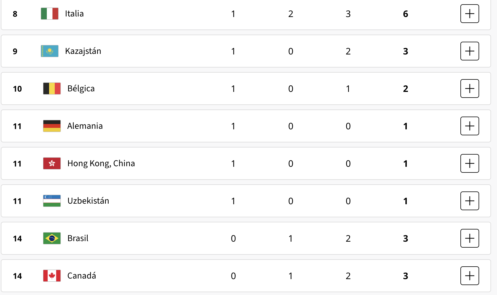
Task: Expand Alemania row details
Action: [x=469, y=126]
